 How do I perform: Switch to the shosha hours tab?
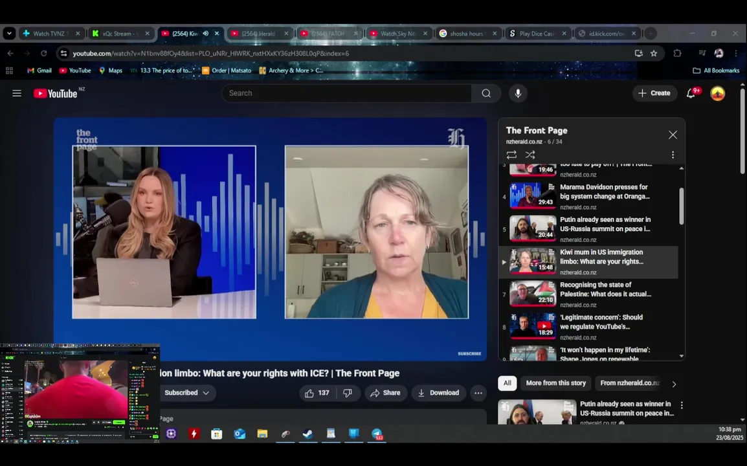click(467, 34)
